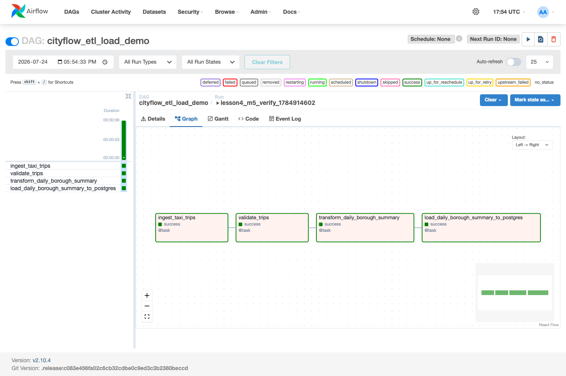
Task: Zoom out of the graph with minus
Action: click(147, 306)
